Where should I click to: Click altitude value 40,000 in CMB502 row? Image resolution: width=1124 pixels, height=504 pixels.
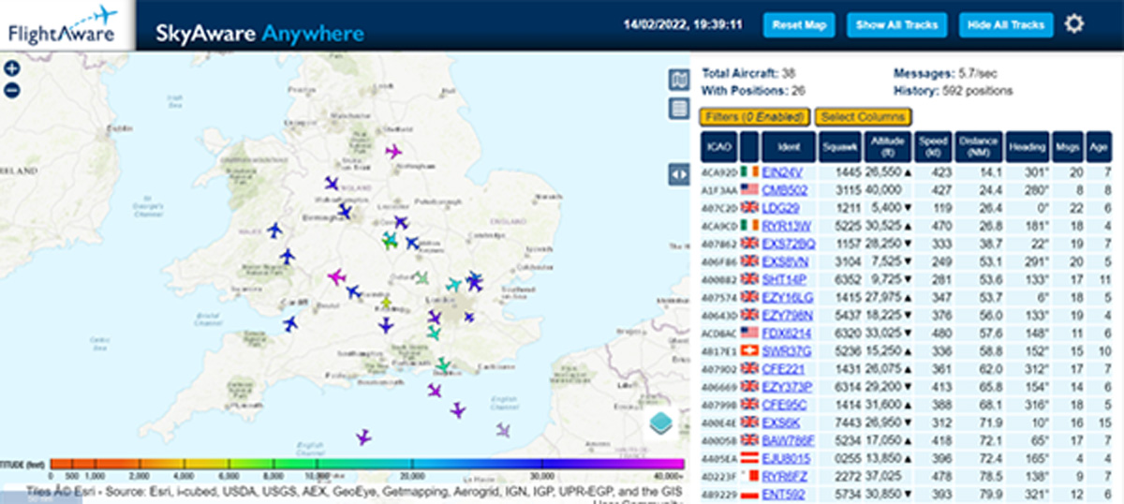pos(881,190)
